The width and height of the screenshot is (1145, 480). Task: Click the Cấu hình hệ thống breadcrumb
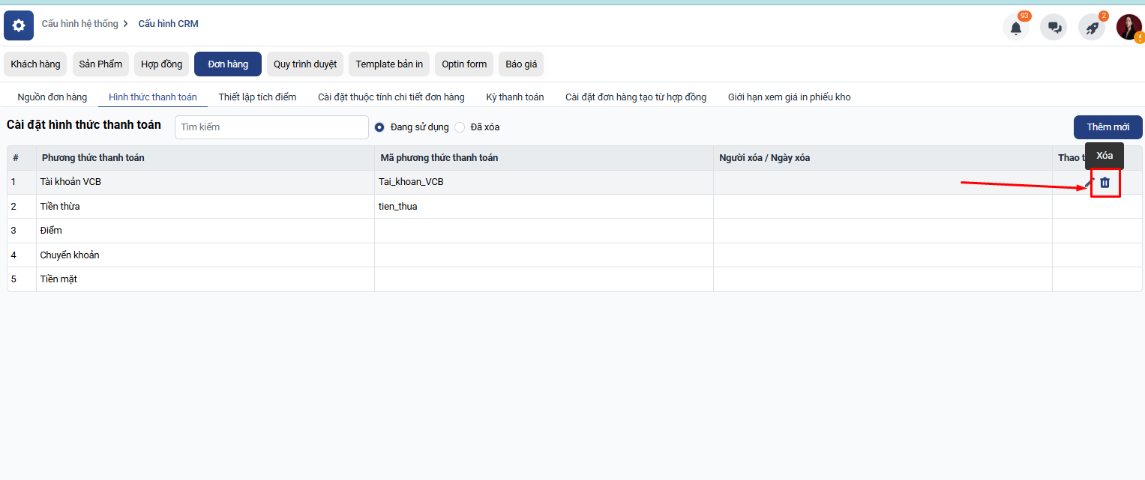(80, 24)
